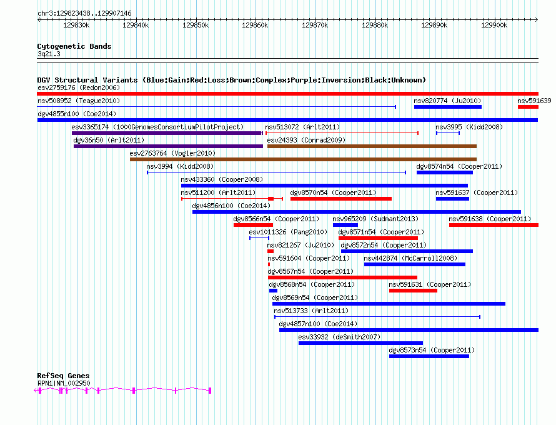
Task: Click dgv8569n54 (Cooper2011) label
Action: [315, 297]
